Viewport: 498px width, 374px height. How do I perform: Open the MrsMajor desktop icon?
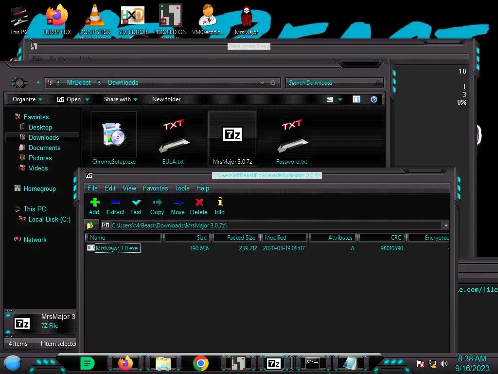[x=247, y=20]
